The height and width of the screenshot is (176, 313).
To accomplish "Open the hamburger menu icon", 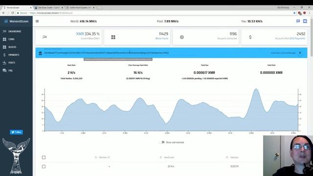I will (x=37, y=21).
